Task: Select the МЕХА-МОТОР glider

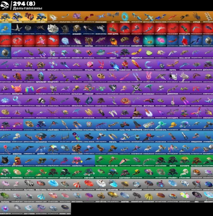Action: point(185,53)
